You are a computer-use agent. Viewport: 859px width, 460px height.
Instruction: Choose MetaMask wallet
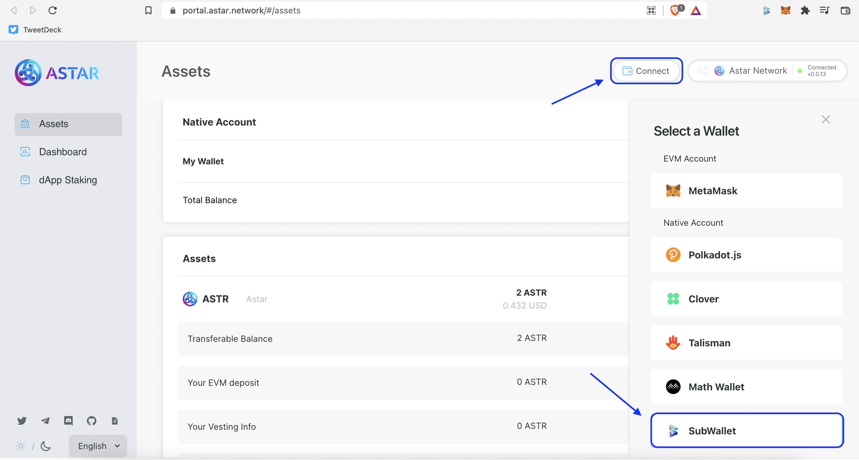(746, 191)
